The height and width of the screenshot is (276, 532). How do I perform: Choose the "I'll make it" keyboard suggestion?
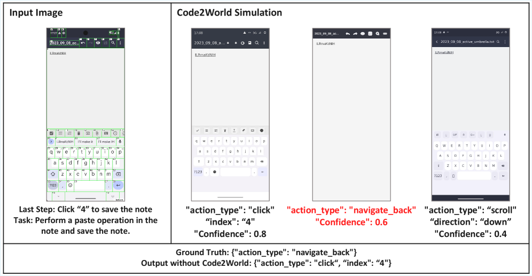[86, 141]
